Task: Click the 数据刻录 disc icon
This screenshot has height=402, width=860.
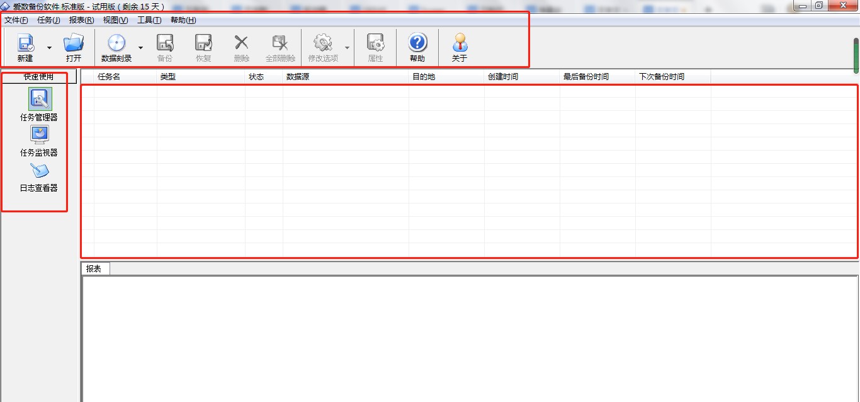Action: point(116,43)
